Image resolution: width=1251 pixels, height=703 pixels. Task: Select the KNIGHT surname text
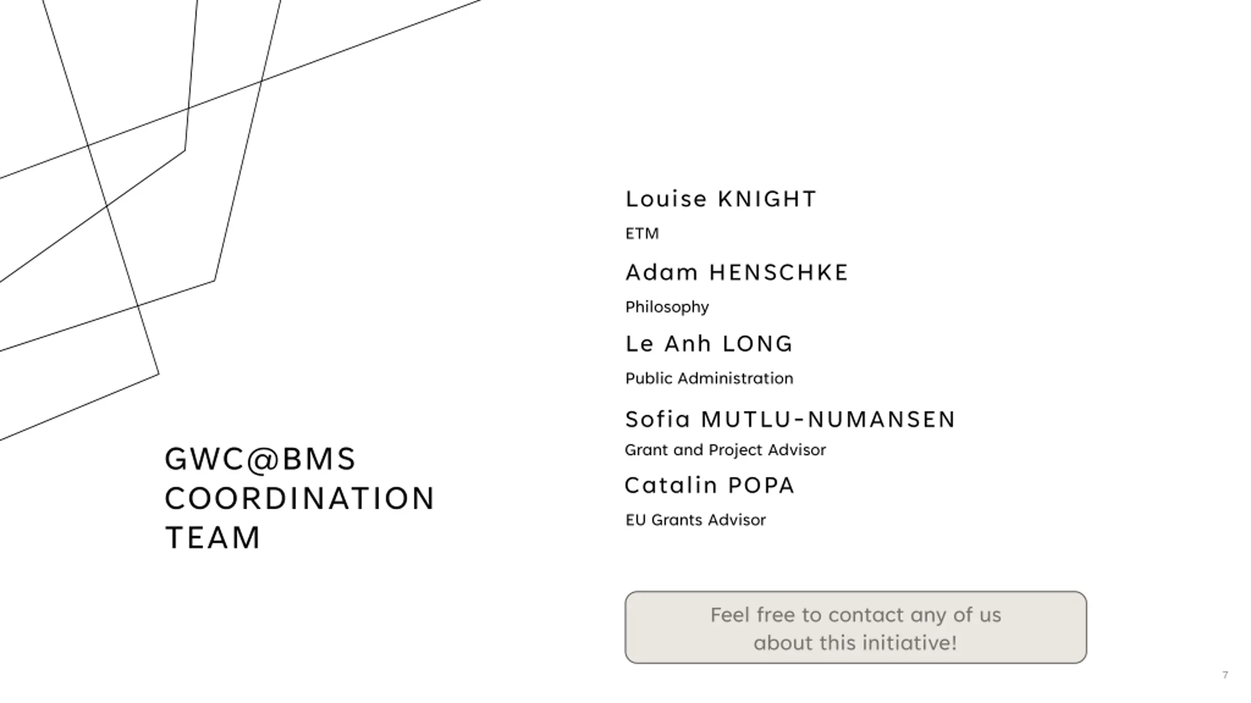click(767, 199)
